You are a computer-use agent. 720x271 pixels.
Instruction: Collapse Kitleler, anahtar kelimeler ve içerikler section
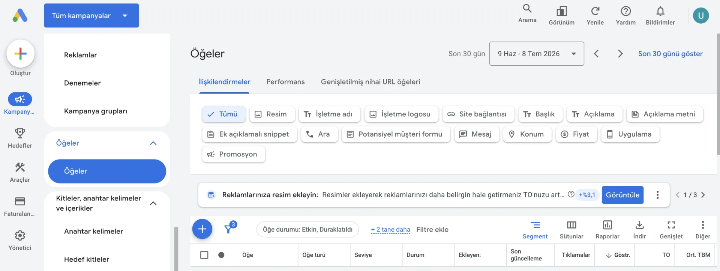click(153, 203)
